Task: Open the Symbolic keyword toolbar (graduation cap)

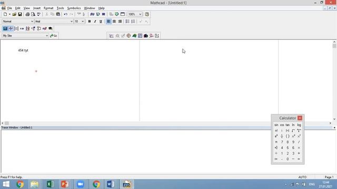Action: [51, 28]
